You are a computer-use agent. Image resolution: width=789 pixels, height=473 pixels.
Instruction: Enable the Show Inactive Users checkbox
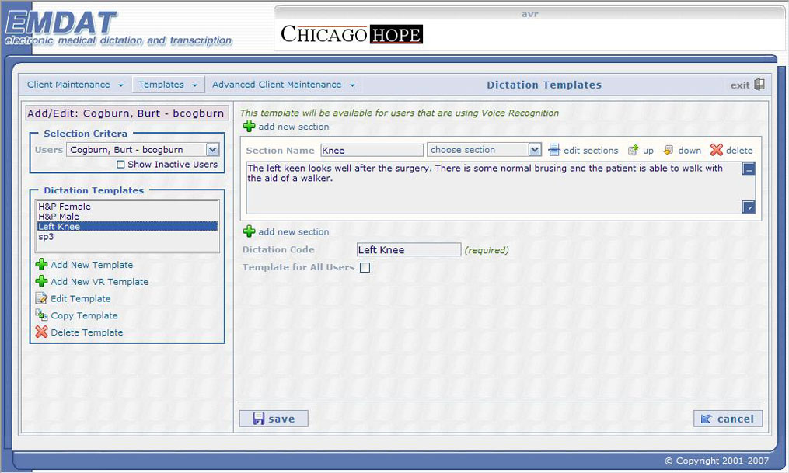click(120, 165)
